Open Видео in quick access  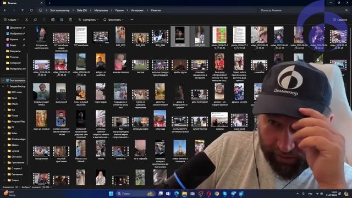click(x=13, y=45)
